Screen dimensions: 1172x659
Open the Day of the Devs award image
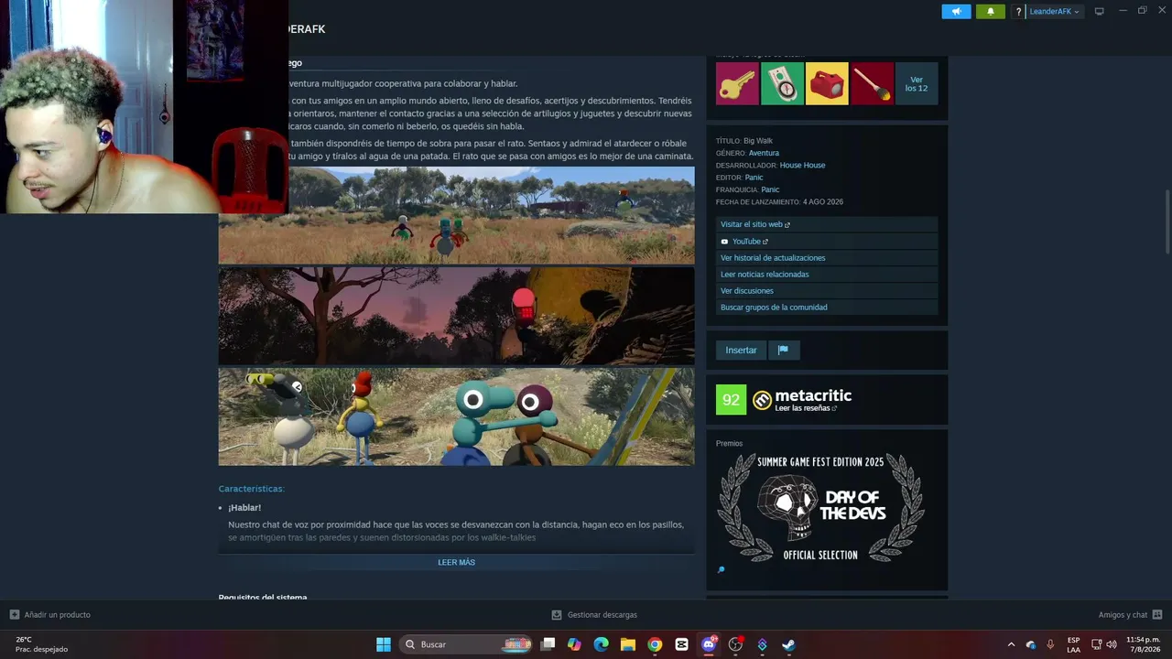820,509
